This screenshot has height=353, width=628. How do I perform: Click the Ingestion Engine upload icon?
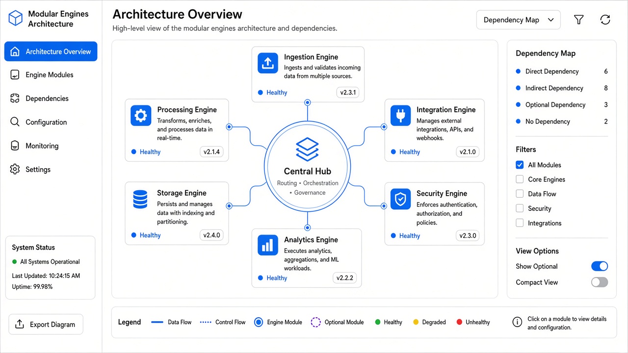click(x=267, y=63)
